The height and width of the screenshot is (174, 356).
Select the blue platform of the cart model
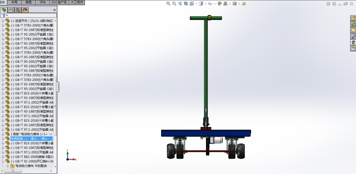(206, 133)
